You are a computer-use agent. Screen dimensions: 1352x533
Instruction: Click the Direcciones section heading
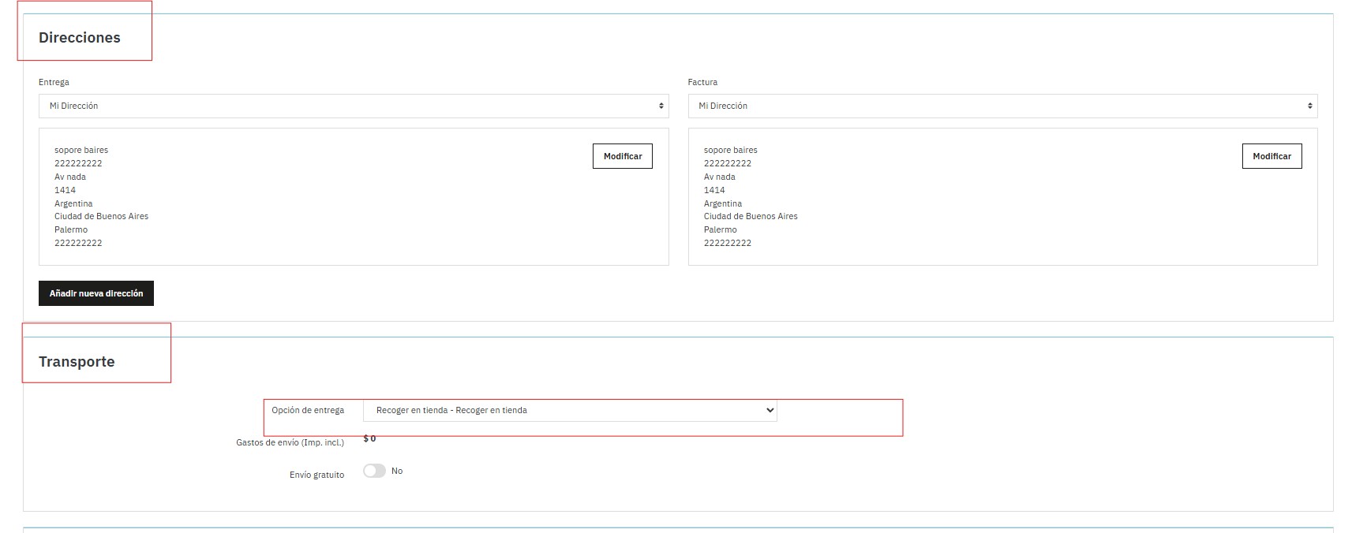click(80, 38)
